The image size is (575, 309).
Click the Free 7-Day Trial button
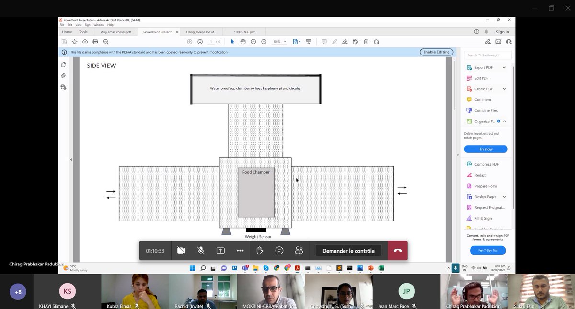click(488, 251)
